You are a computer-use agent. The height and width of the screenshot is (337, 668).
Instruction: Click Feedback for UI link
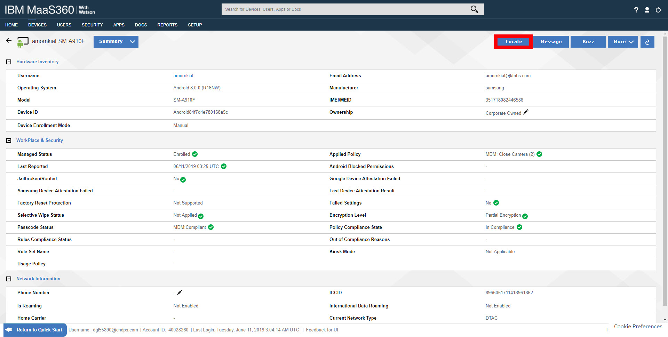coord(322,330)
